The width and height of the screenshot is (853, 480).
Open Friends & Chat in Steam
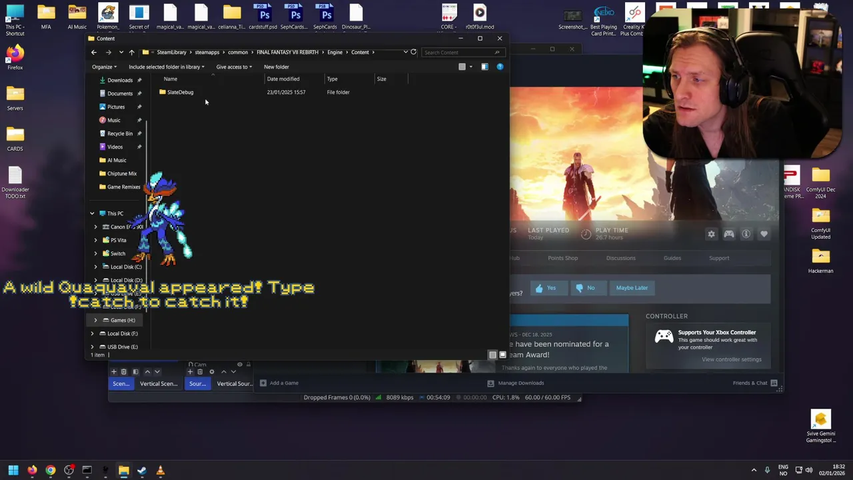(755, 383)
